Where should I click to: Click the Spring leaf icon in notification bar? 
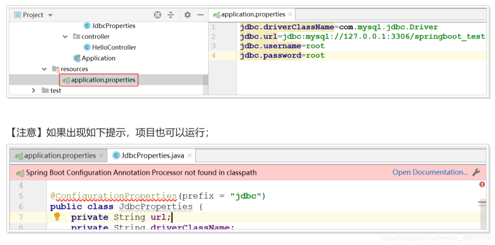coord(20,173)
